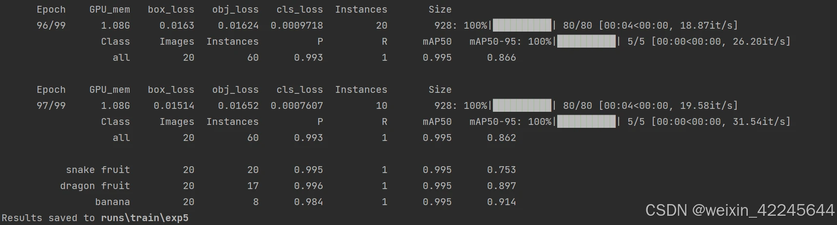Click the epoch 97/99 training progress bar
The width and height of the screenshot is (837, 225).
[522, 105]
